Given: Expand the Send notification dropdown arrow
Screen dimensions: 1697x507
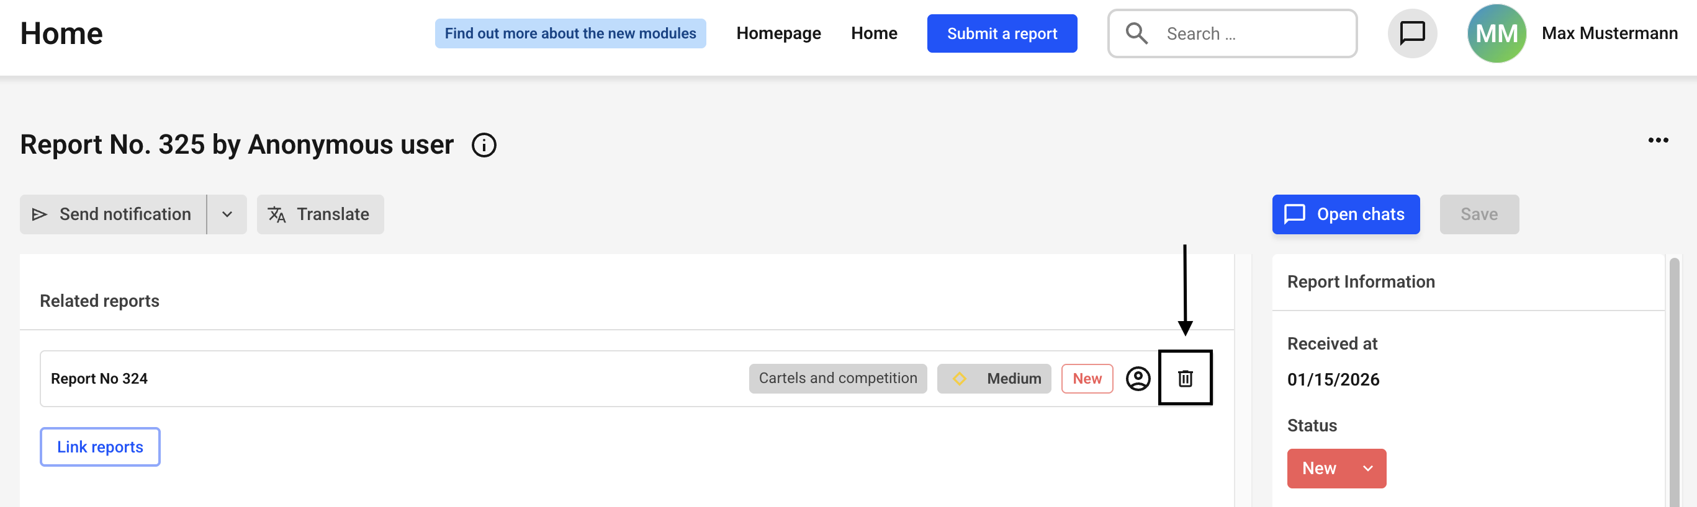Looking at the screenshot, I should click(x=227, y=214).
